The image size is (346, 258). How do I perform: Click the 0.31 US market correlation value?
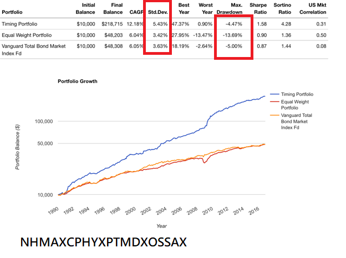(321, 24)
